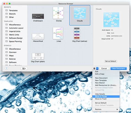Click the Set as Default button
This screenshot has width=131, height=113.
(111, 61)
